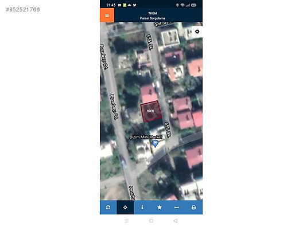Tap the refresh arrows icon

(108, 208)
